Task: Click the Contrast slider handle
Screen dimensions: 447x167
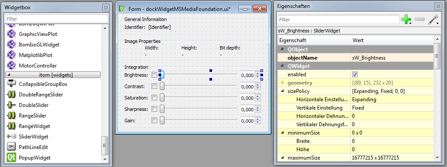Action: 162,86
